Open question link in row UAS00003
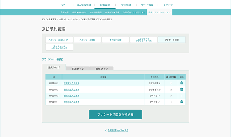Image resolution: width=231 pixels, height=137 pixels. click(71, 96)
